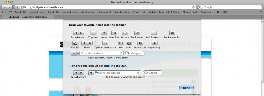The width and height of the screenshot is (264, 96).
Task: Click the Home icon in customize palette
Action: pos(104,33)
